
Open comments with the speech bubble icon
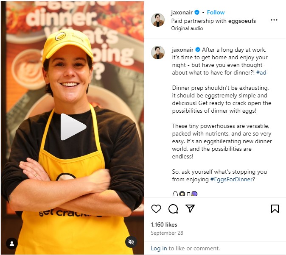(173, 209)
